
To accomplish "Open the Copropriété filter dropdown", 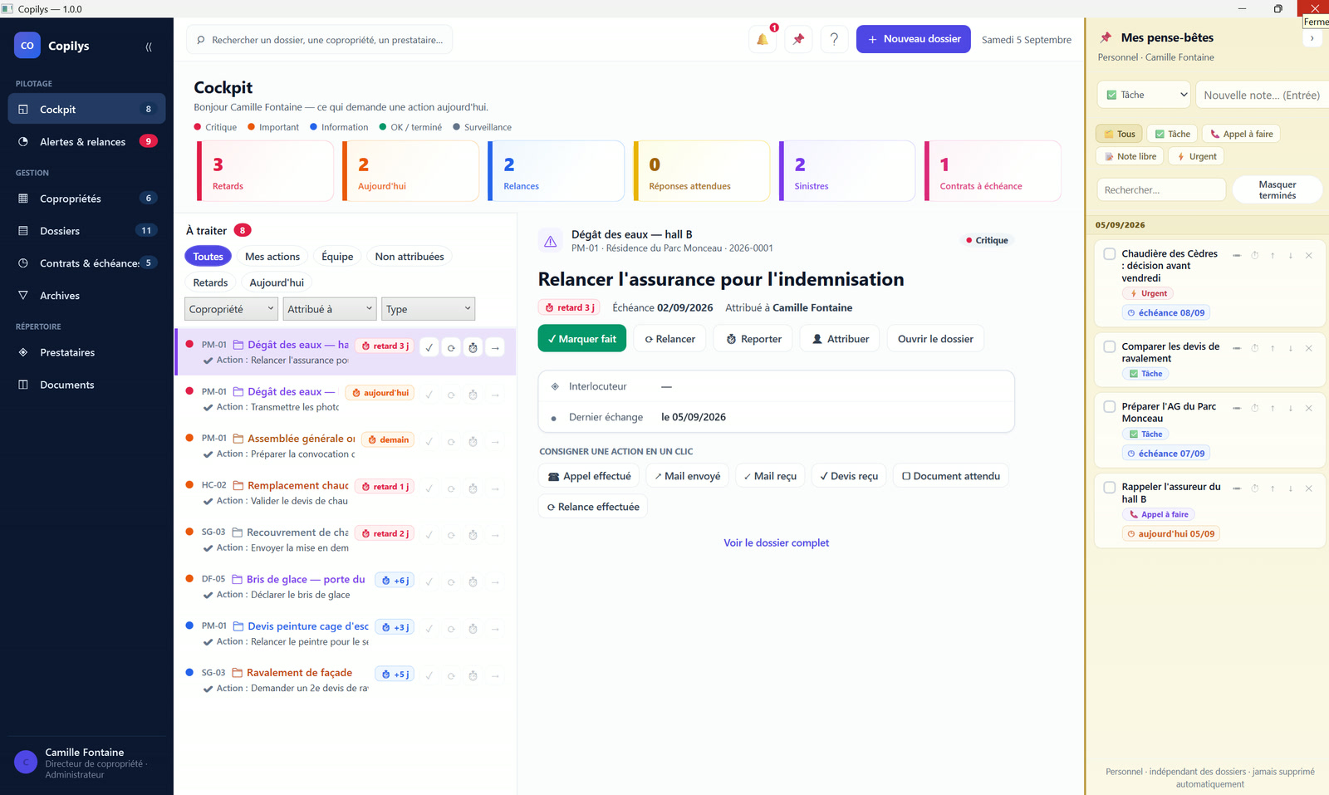I will [x=231, y=309].
